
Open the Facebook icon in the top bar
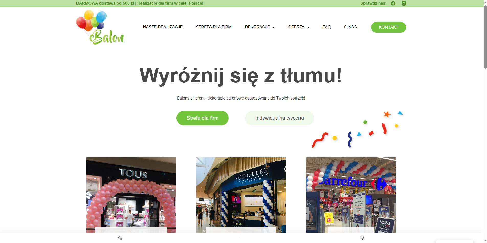pyautogui.click(x=393, y=3)
